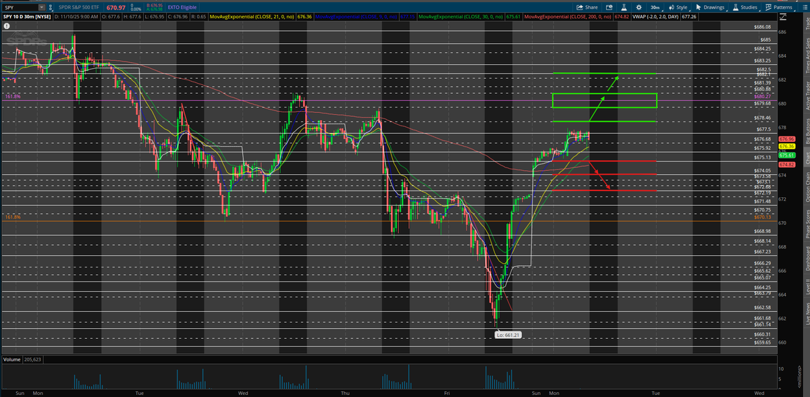The image size is (810, 397).
Task: Open chart settings gear icon
Action: [x=639, y=7]
